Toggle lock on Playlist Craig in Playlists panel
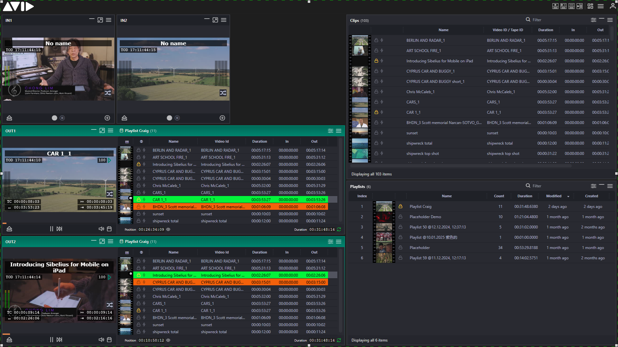 click(x=400, y=206)
